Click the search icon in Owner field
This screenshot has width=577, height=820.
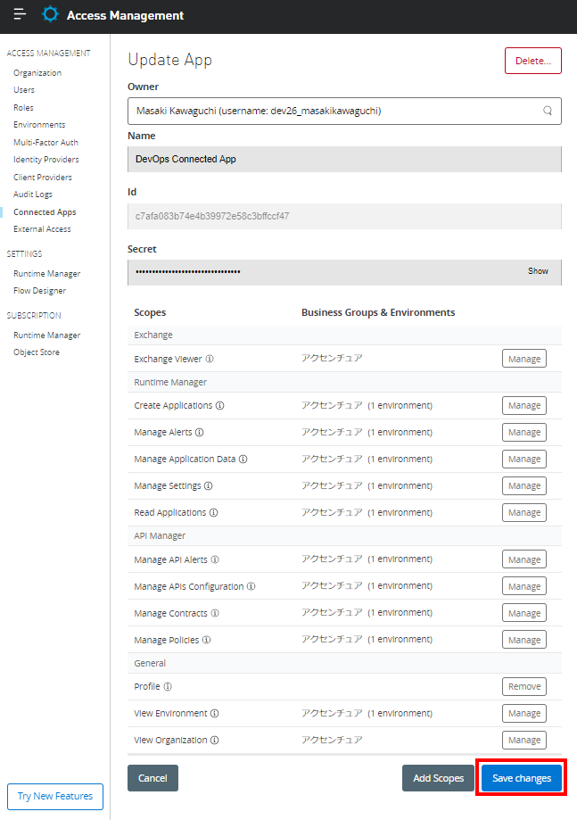click(548, 111)
